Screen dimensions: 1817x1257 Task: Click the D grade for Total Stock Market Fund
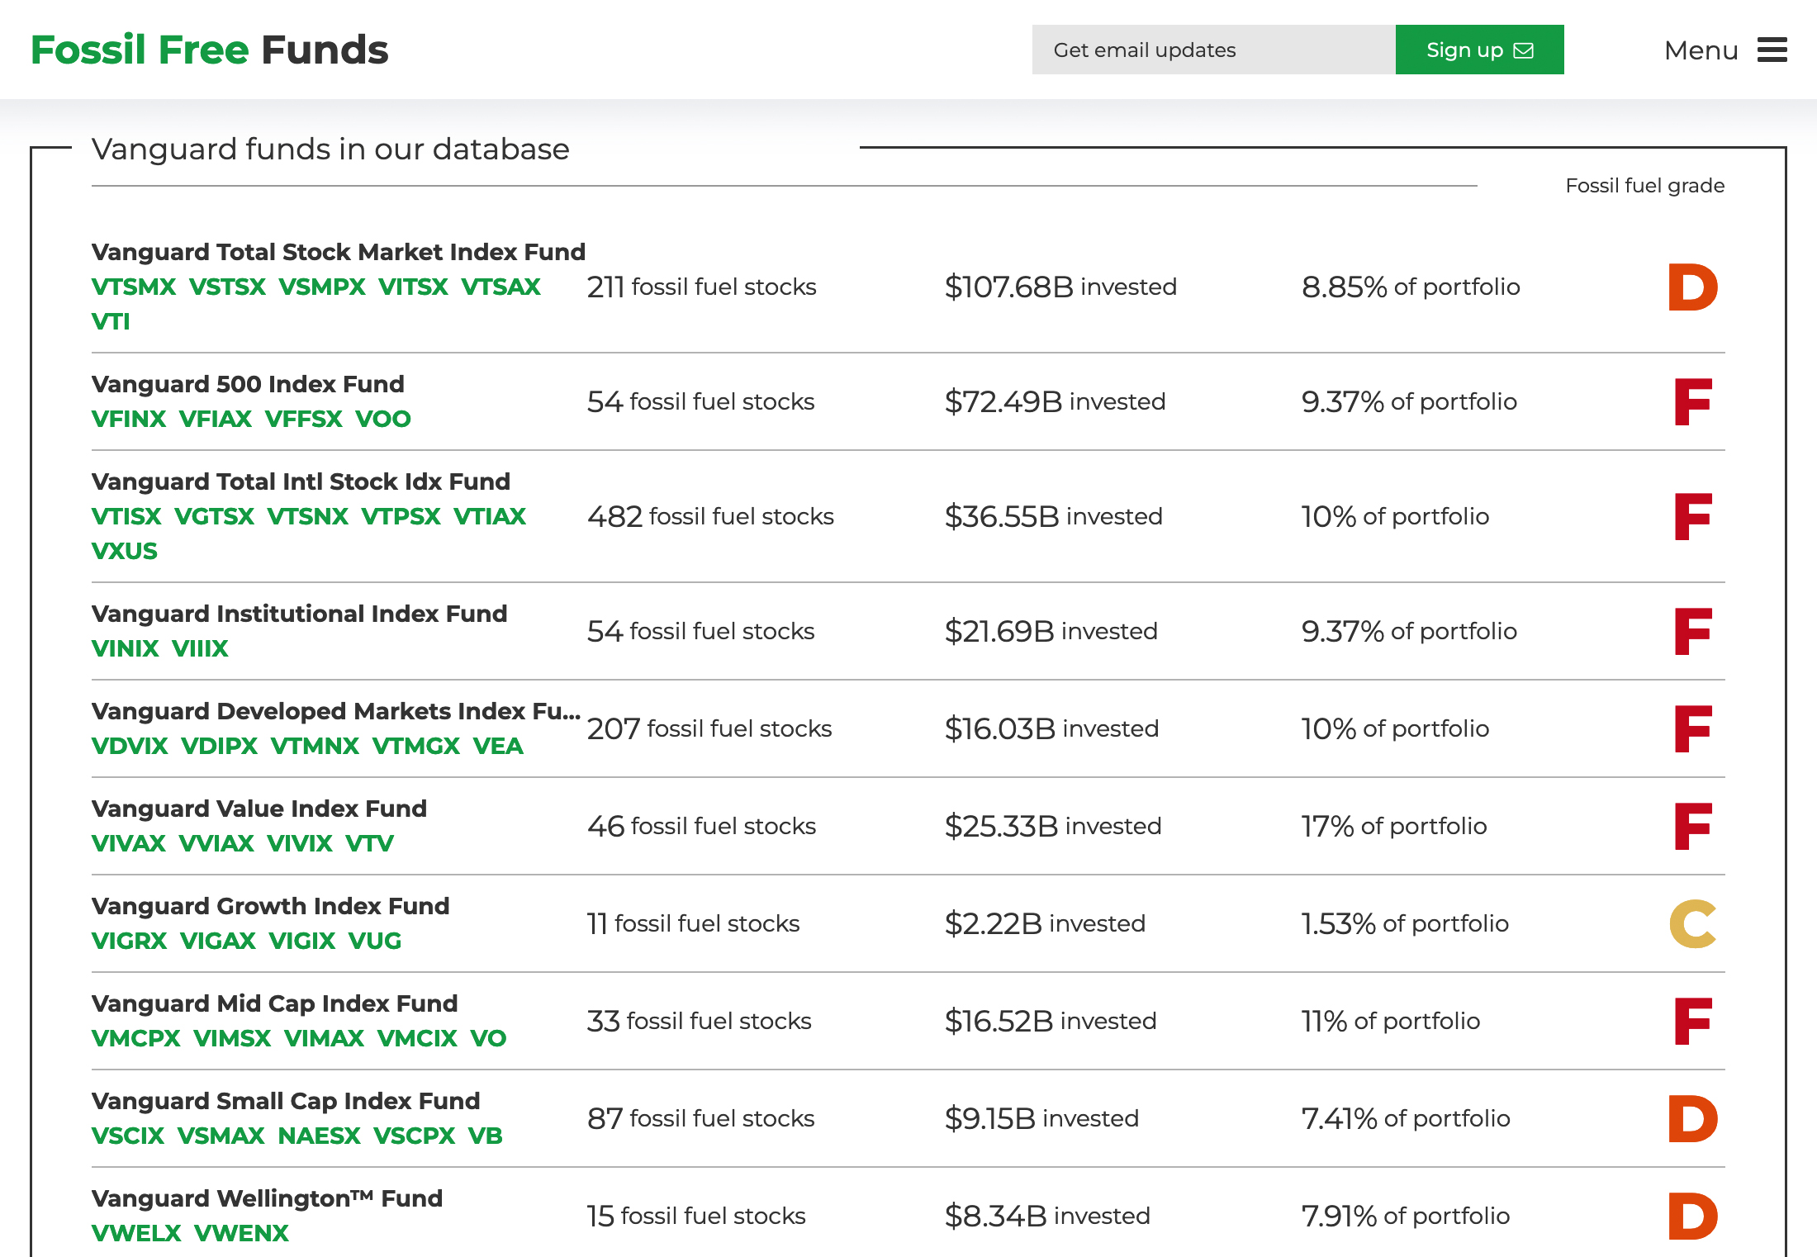pos(1693,287)
